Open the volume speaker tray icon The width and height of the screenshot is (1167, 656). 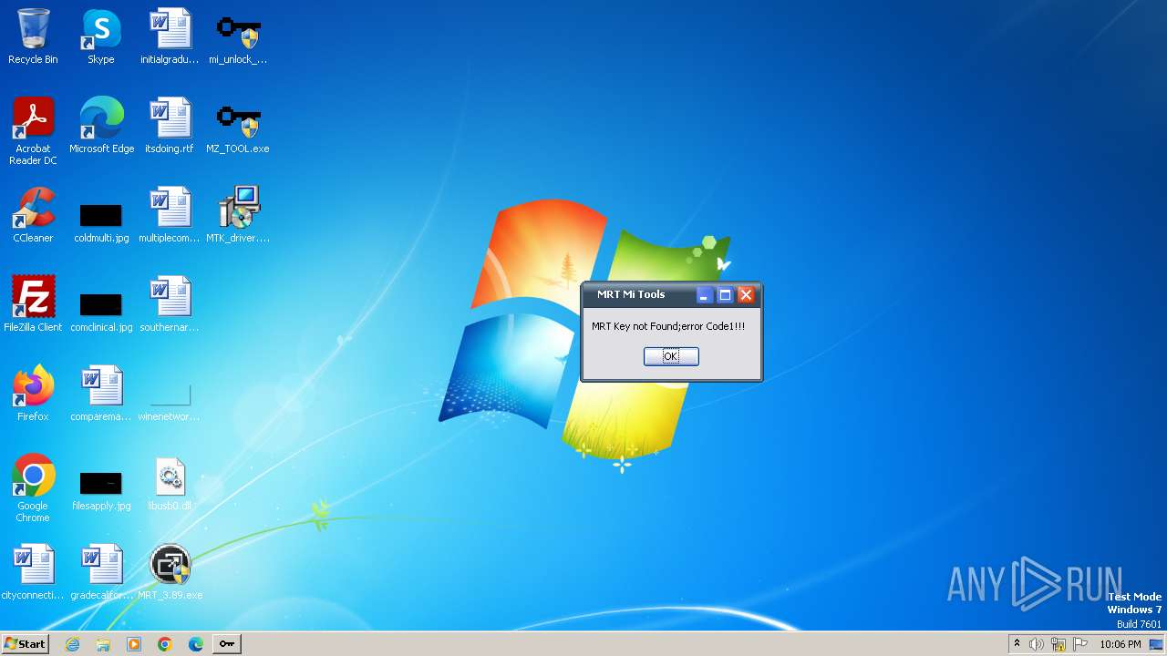tap(1037, 644)
